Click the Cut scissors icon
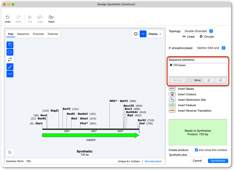Viewport: 234px width, 170px height. click(x=30, y=17)
